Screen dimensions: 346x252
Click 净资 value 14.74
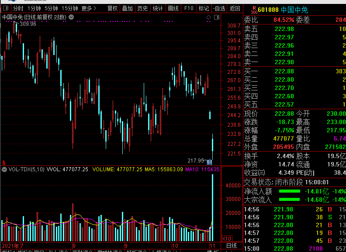(286, 164)
